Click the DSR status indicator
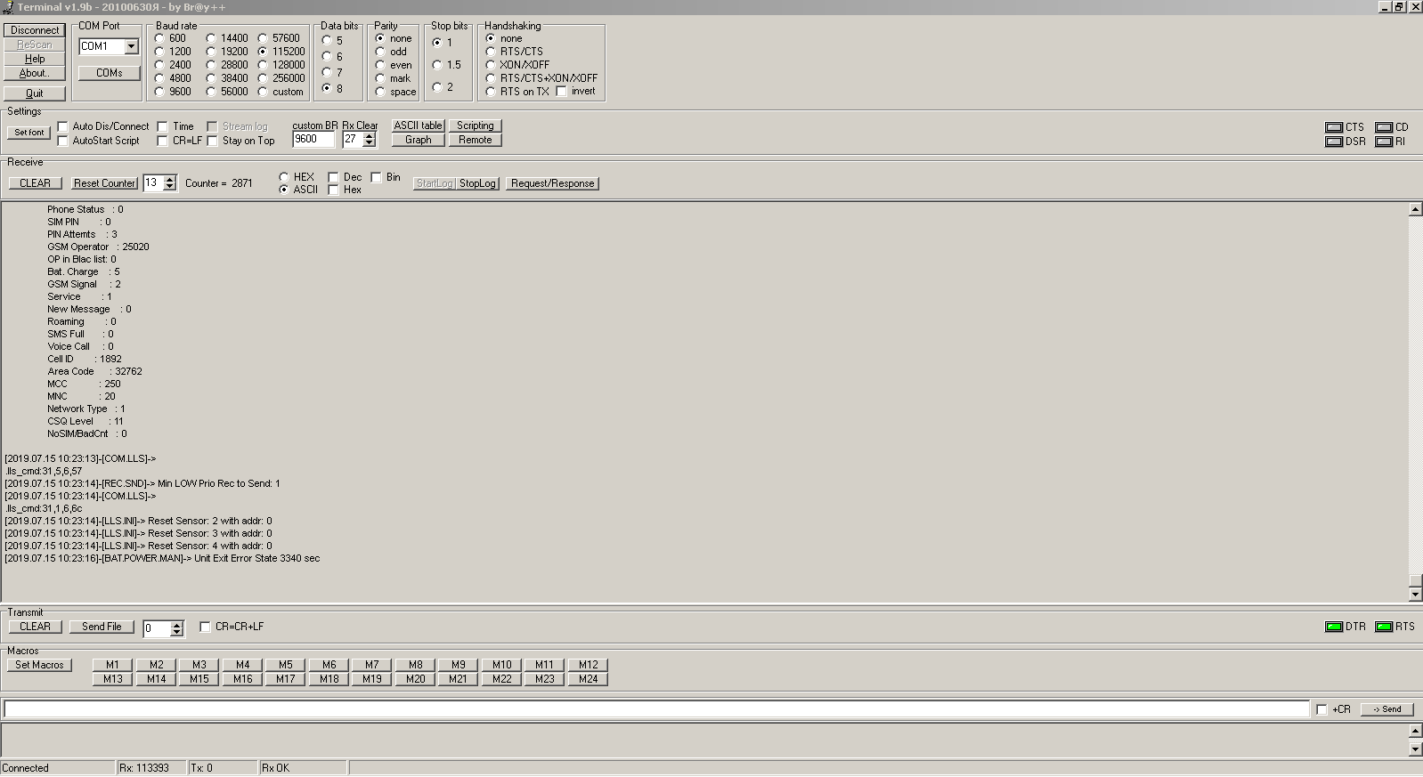1423x777 pixels. (x=1333, y=142)
